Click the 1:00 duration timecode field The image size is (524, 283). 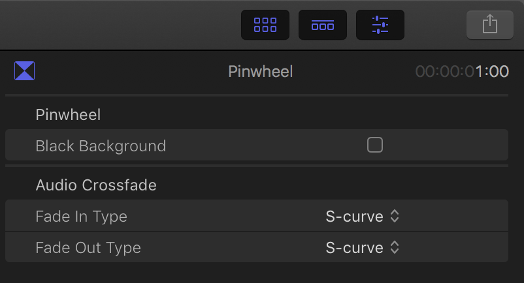[x=462, y=71]
